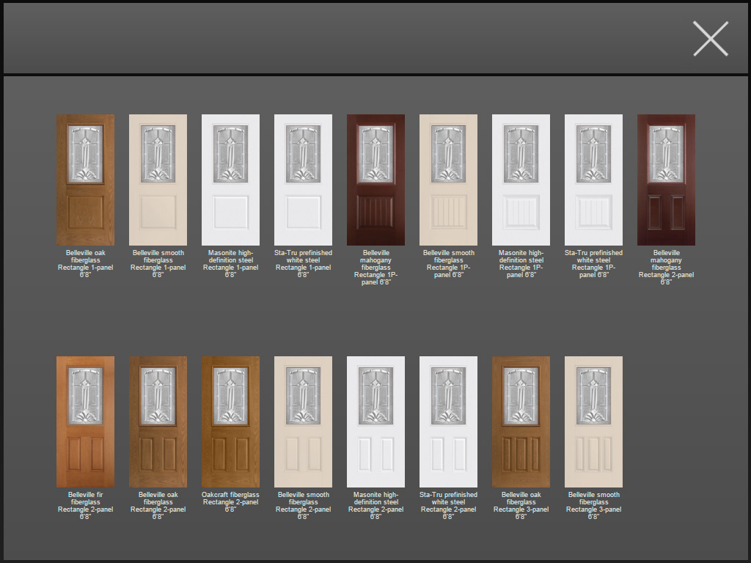Click the label "Masonite high-definition steel Rectangle 2-panel 6'8""
Viewport: 751px width, 563px height.
click(375, 506)
